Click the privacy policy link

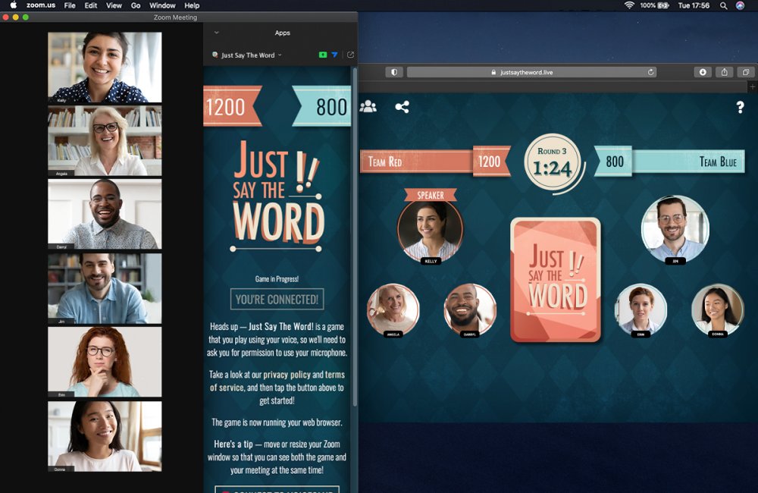pos(287,375)
